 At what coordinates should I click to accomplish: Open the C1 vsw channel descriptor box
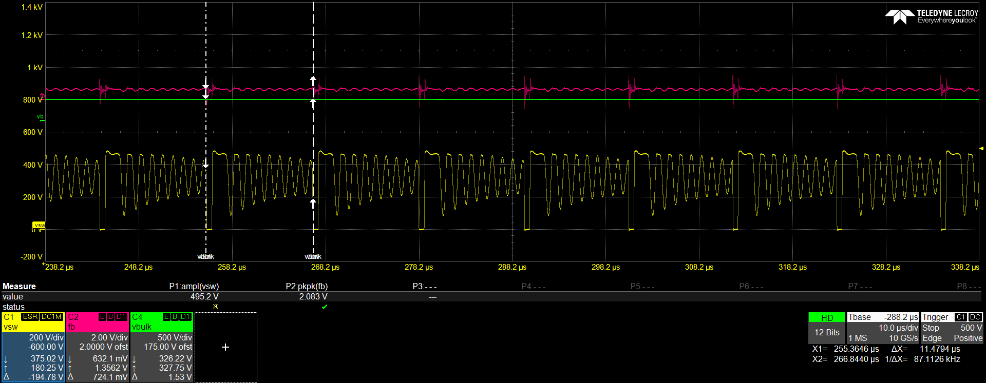[x=33, y=347]
